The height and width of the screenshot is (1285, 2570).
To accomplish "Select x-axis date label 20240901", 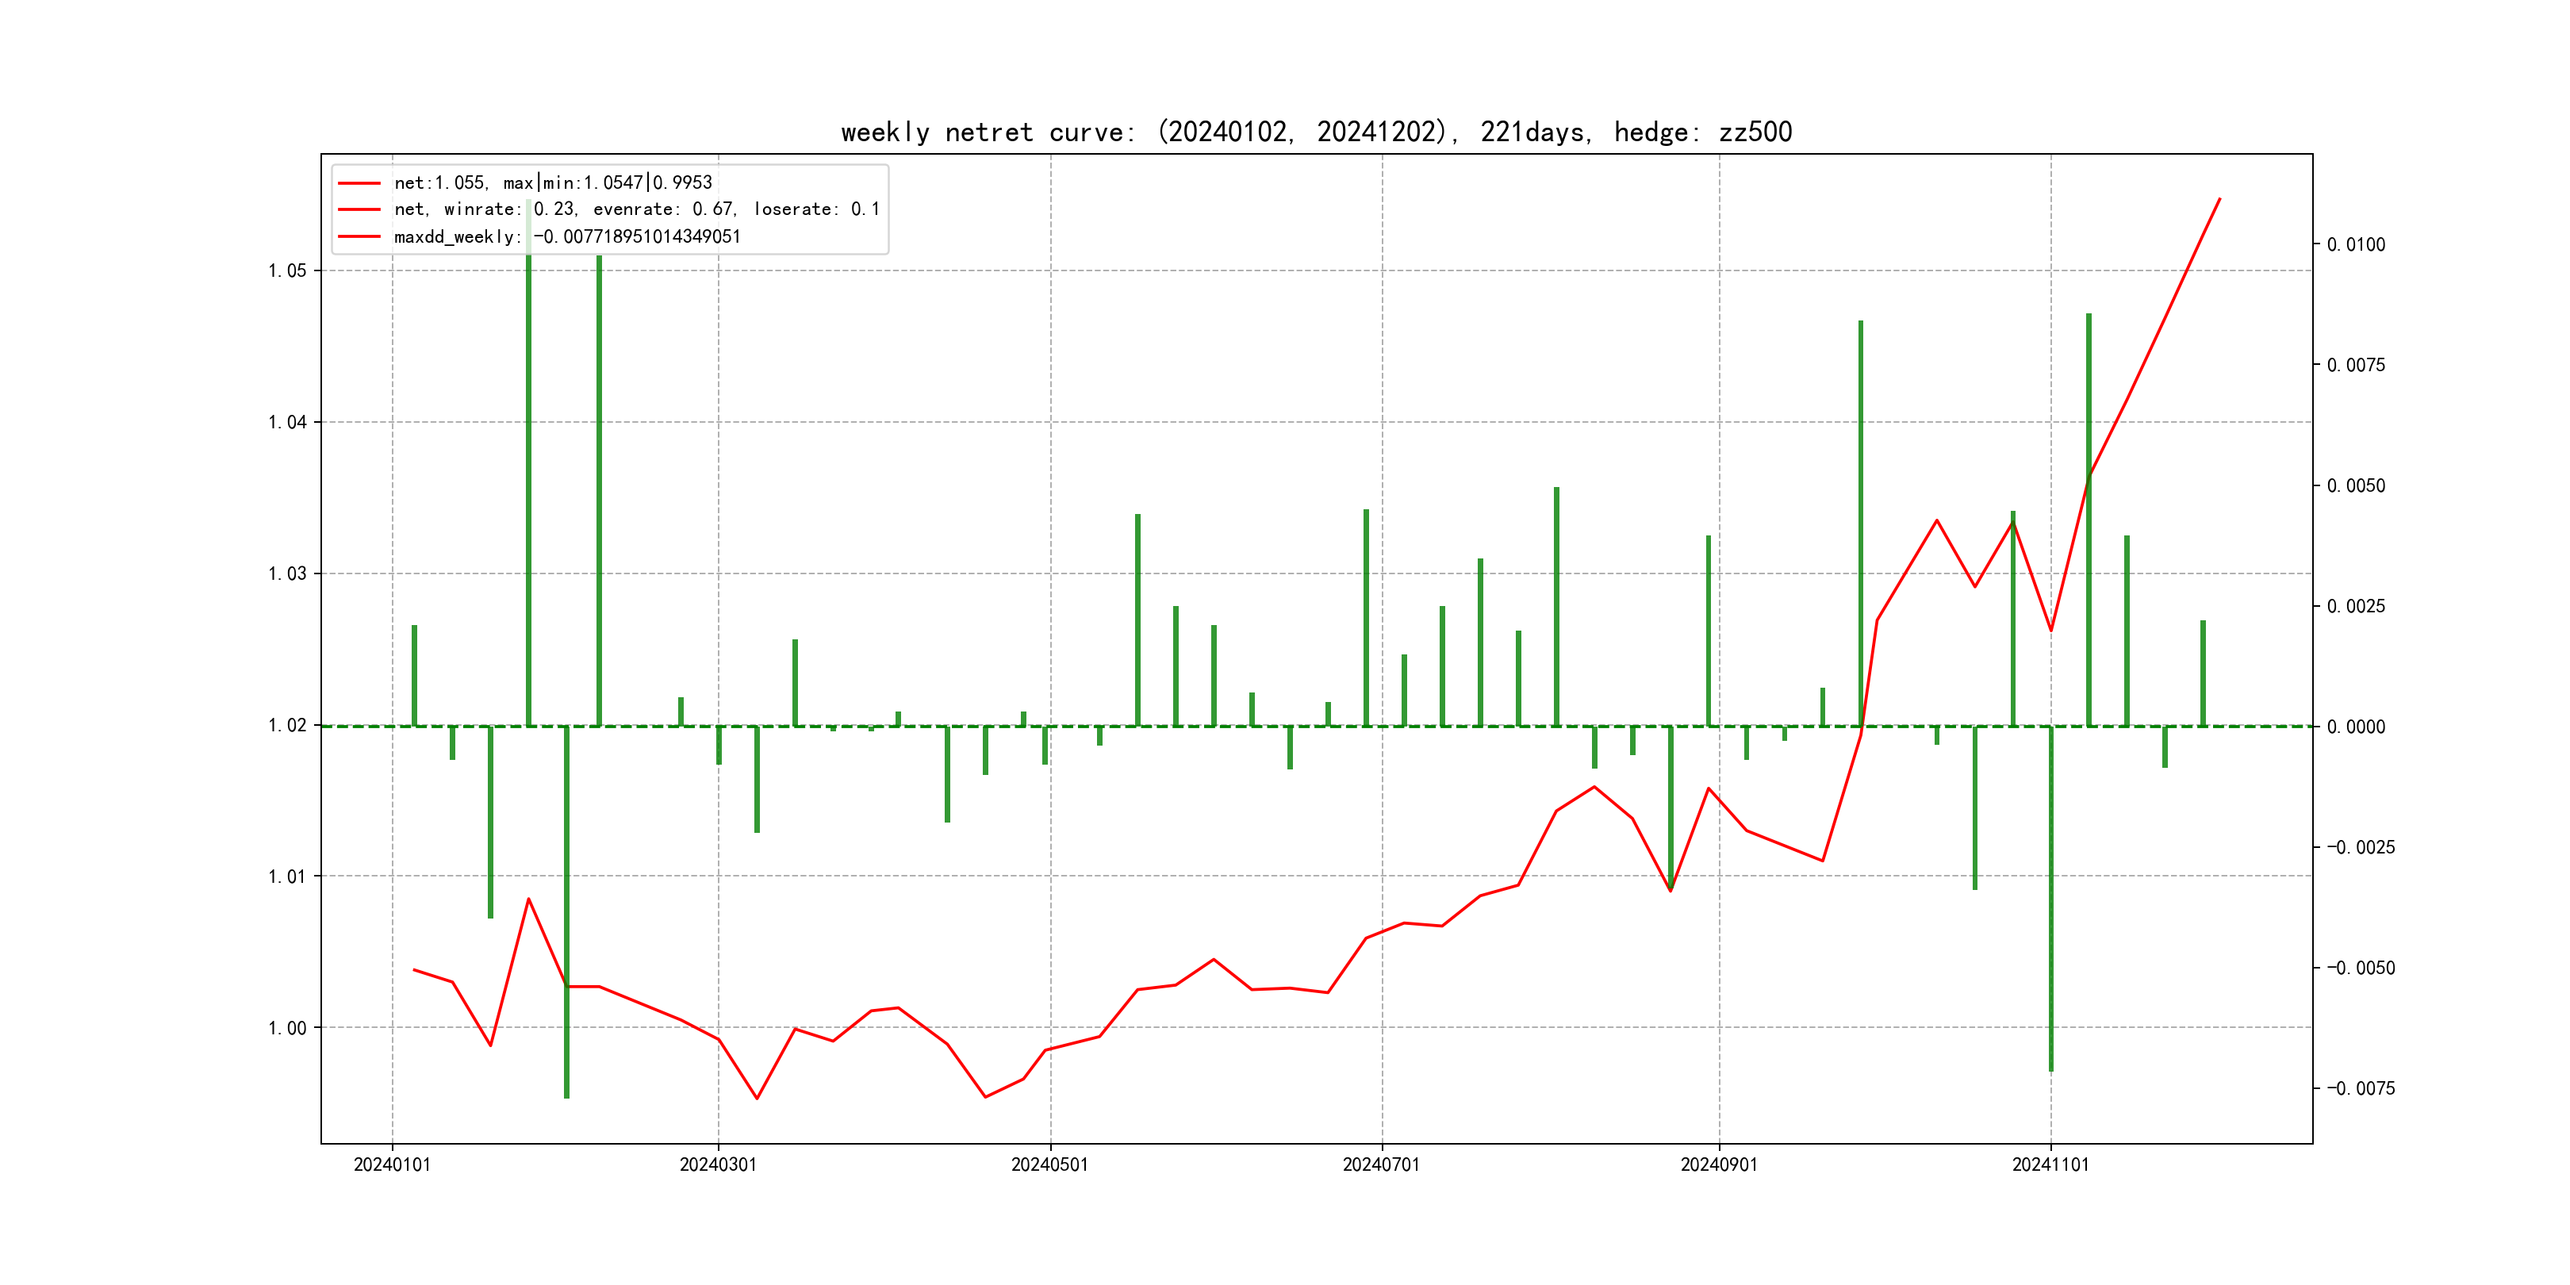I will tap(1718, 1165).
